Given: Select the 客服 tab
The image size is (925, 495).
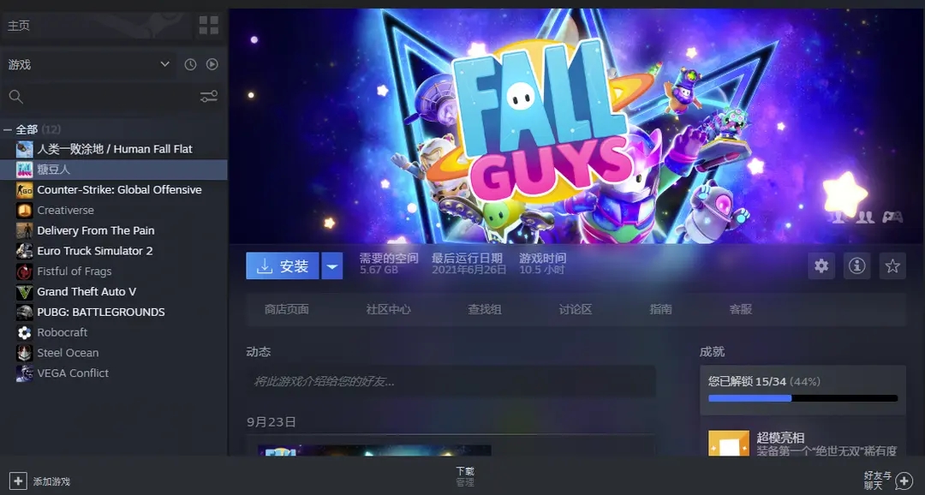Looking at the screenshot, I should pos(740,309).
